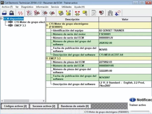Click the Códigos activos [2] button
Screen dimensions: 152x114
point(15,106)
